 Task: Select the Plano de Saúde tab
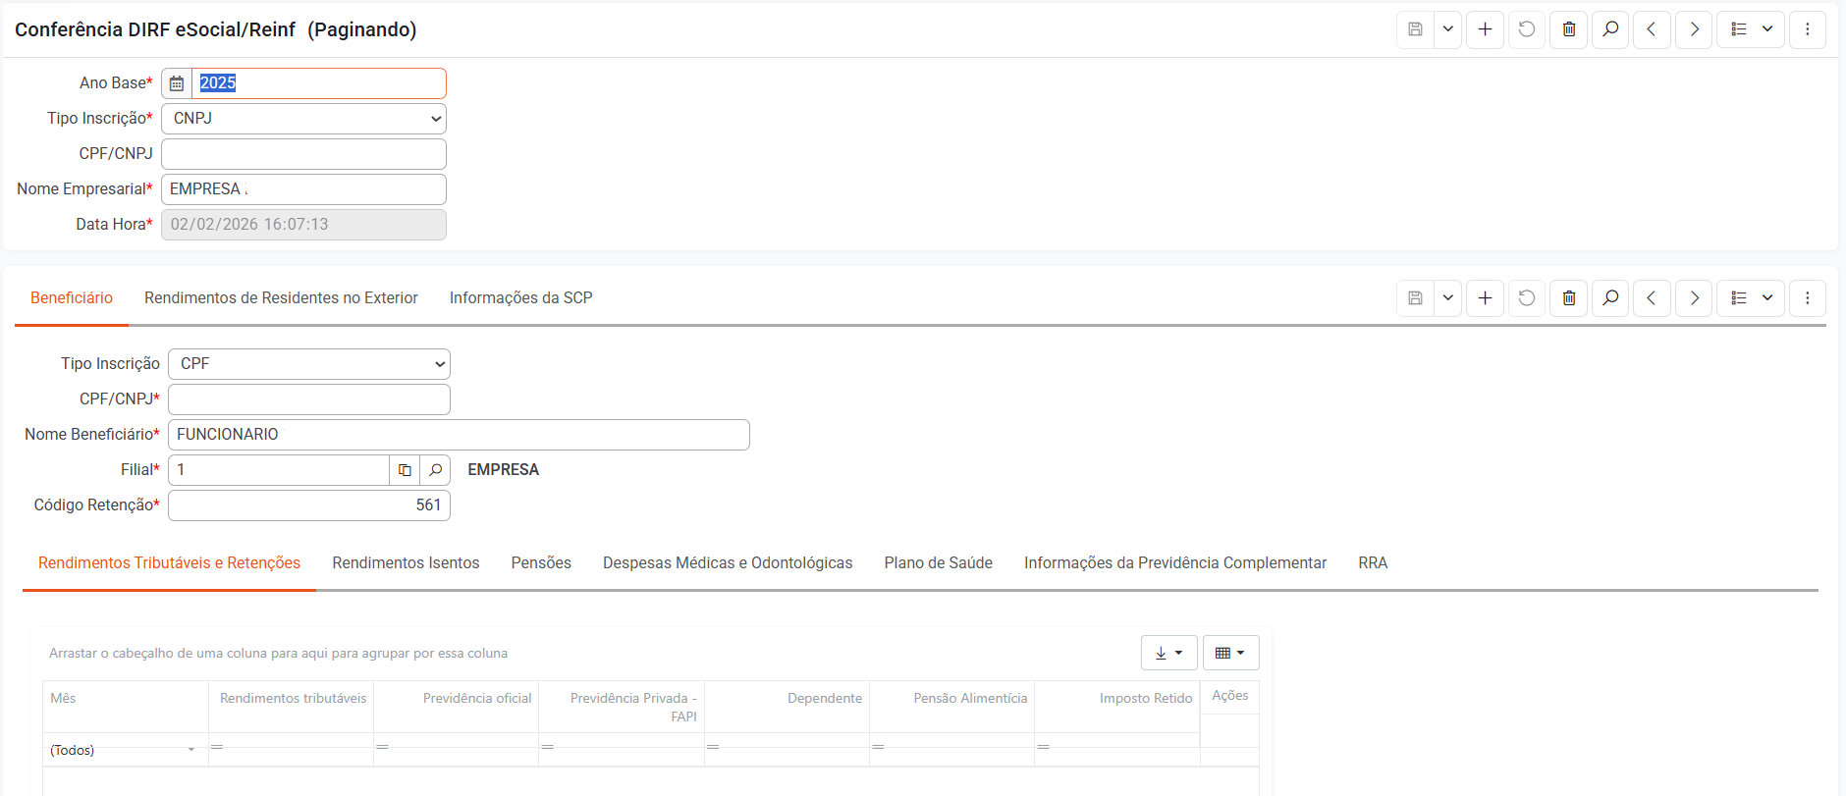pyautogui.click(x=938, y=563)
